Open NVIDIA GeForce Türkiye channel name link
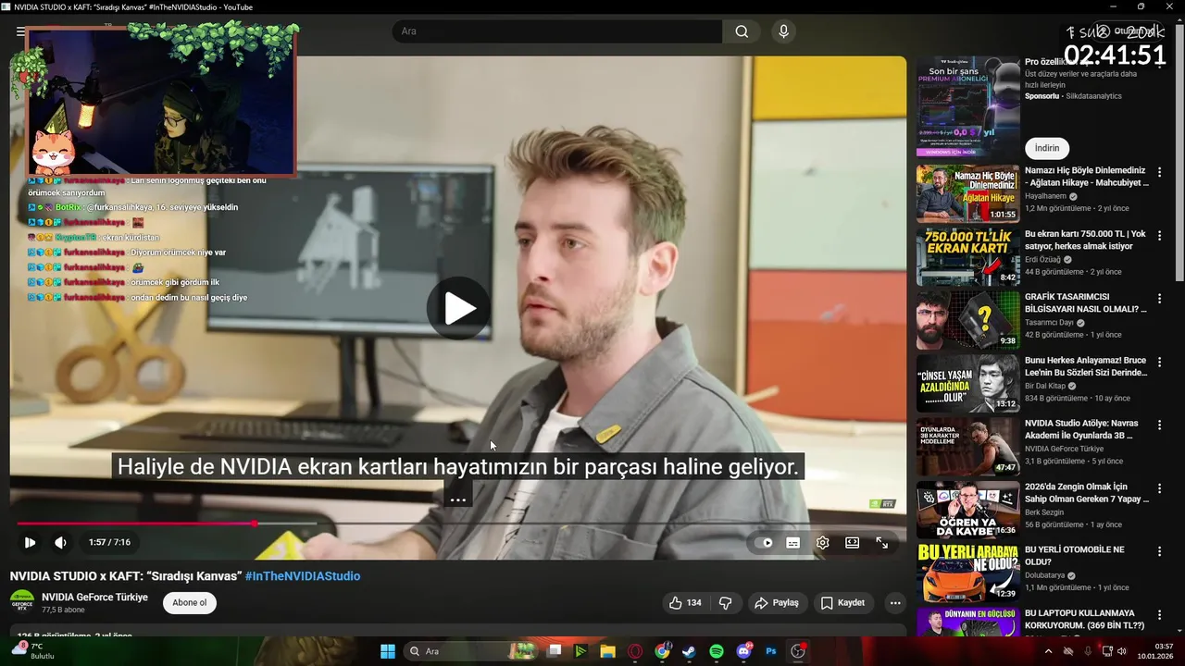This screenshot has width=1185, height=666. point(94,597)
